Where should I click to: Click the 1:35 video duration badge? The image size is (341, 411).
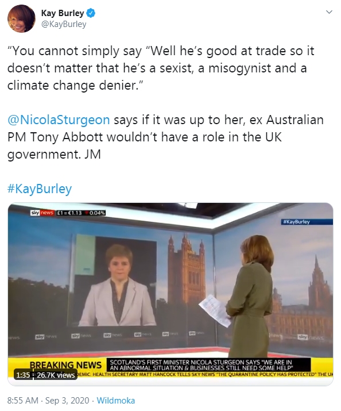[23, 375]
